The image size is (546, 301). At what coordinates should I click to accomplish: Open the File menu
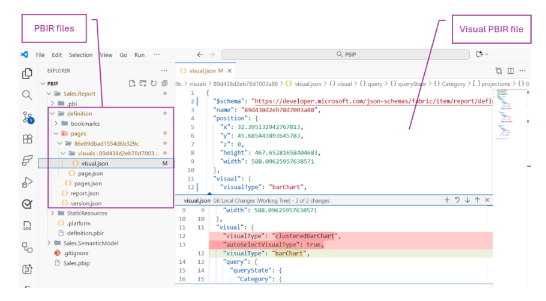click(40, 55)
